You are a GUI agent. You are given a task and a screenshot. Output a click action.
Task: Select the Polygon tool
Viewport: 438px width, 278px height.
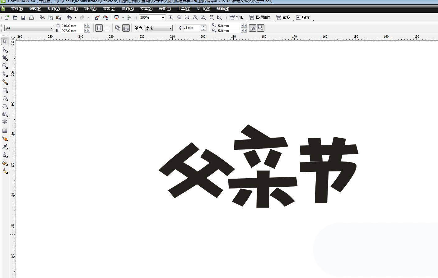tap(5, 107)
